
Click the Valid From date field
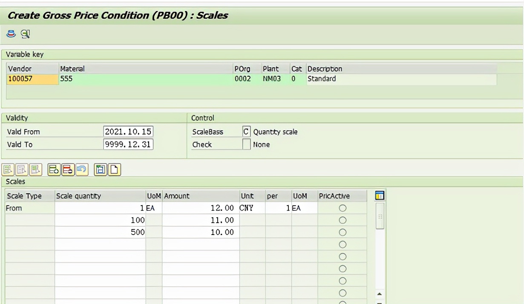coord(128,132)
